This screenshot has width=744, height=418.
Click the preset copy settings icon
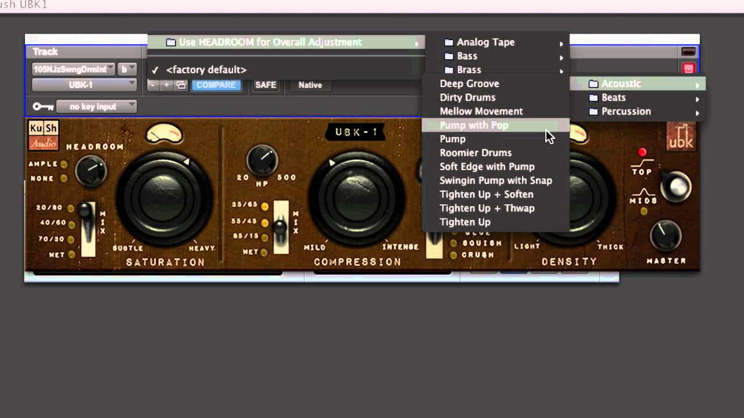[x=181, y=85]
